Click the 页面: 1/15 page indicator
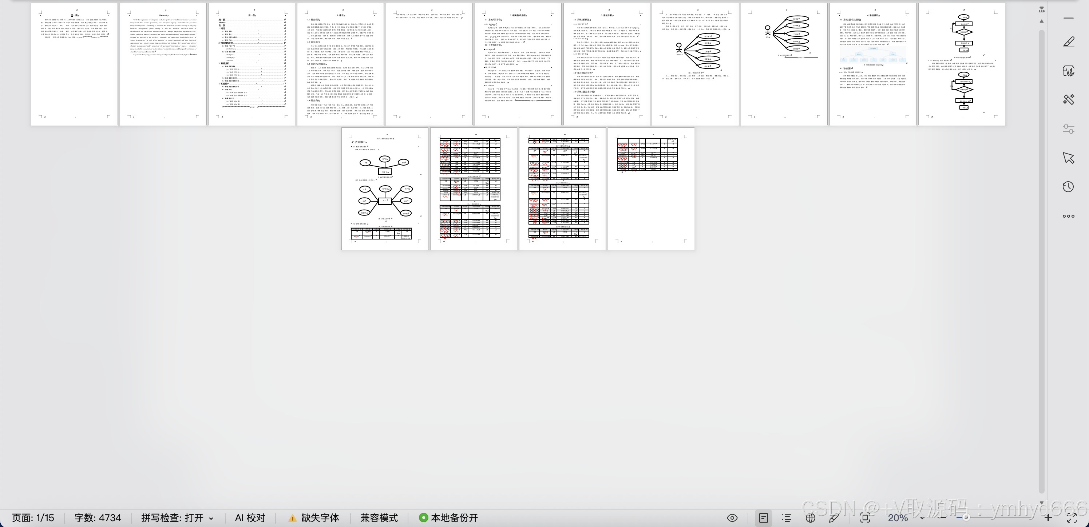Image resolution: width=1089 pixels, height=527 pixels. click(33, 518)
